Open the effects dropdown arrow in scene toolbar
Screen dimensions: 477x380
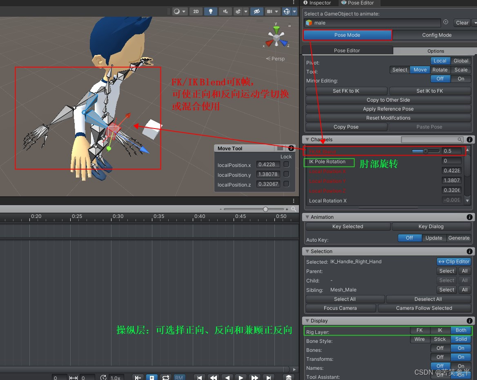tap(245, 11)
